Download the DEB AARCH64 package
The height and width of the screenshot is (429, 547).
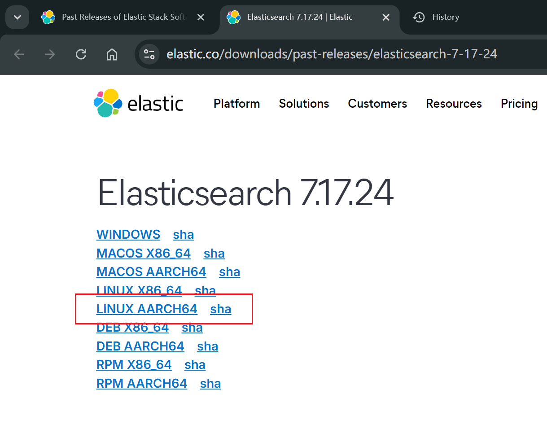tap(140, 346)
